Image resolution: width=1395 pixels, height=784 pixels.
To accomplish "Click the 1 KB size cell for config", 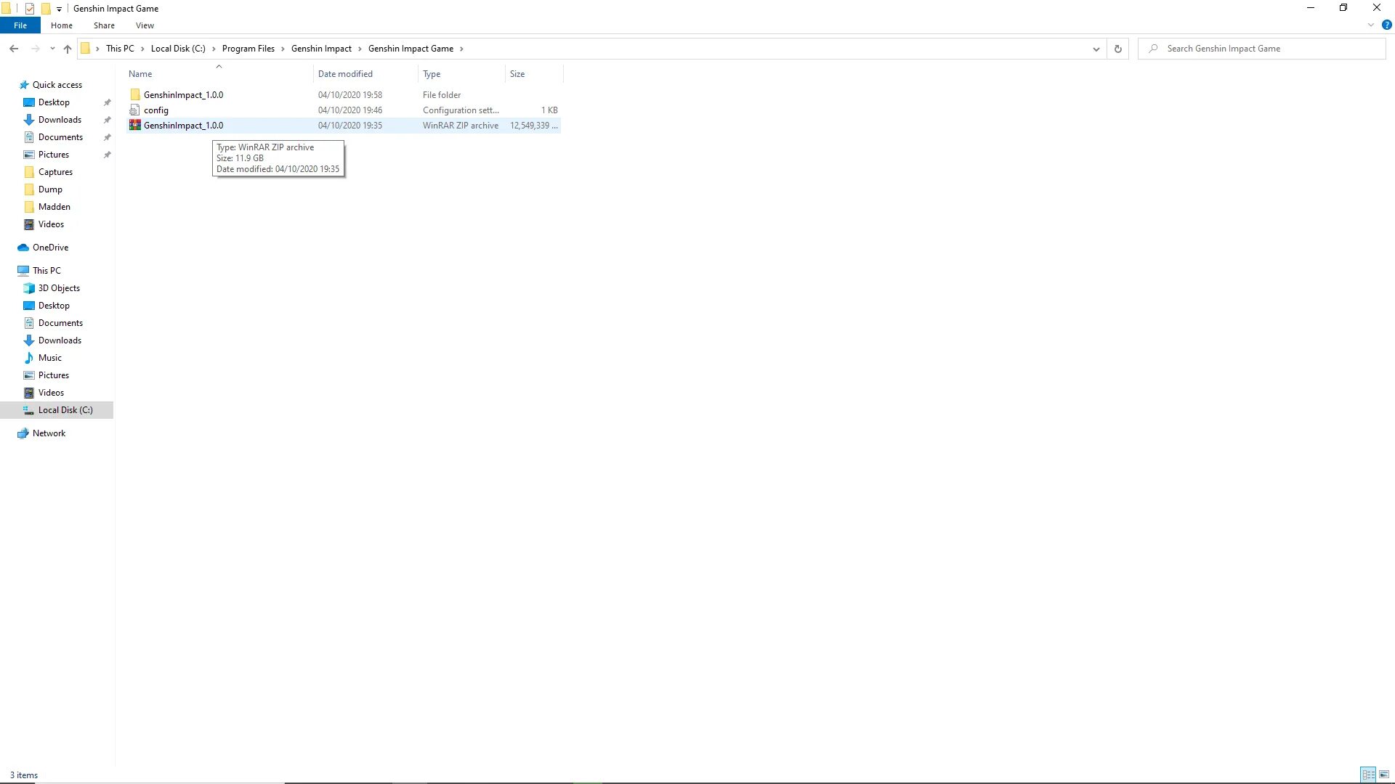I will (549, 110).
